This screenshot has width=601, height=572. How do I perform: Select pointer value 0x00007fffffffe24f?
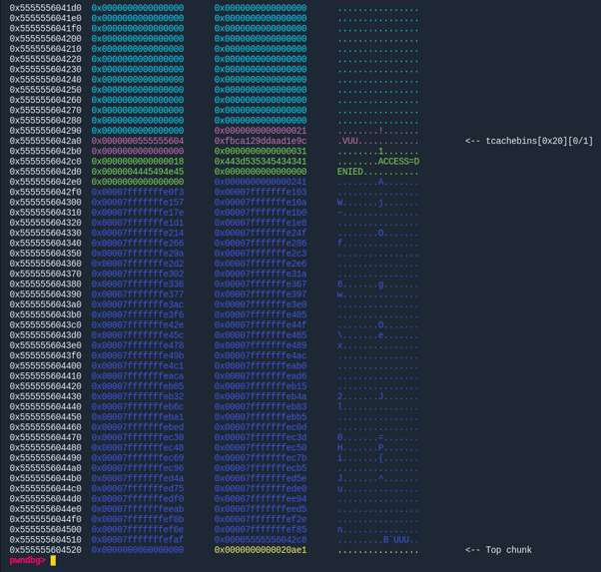(261, 234)
